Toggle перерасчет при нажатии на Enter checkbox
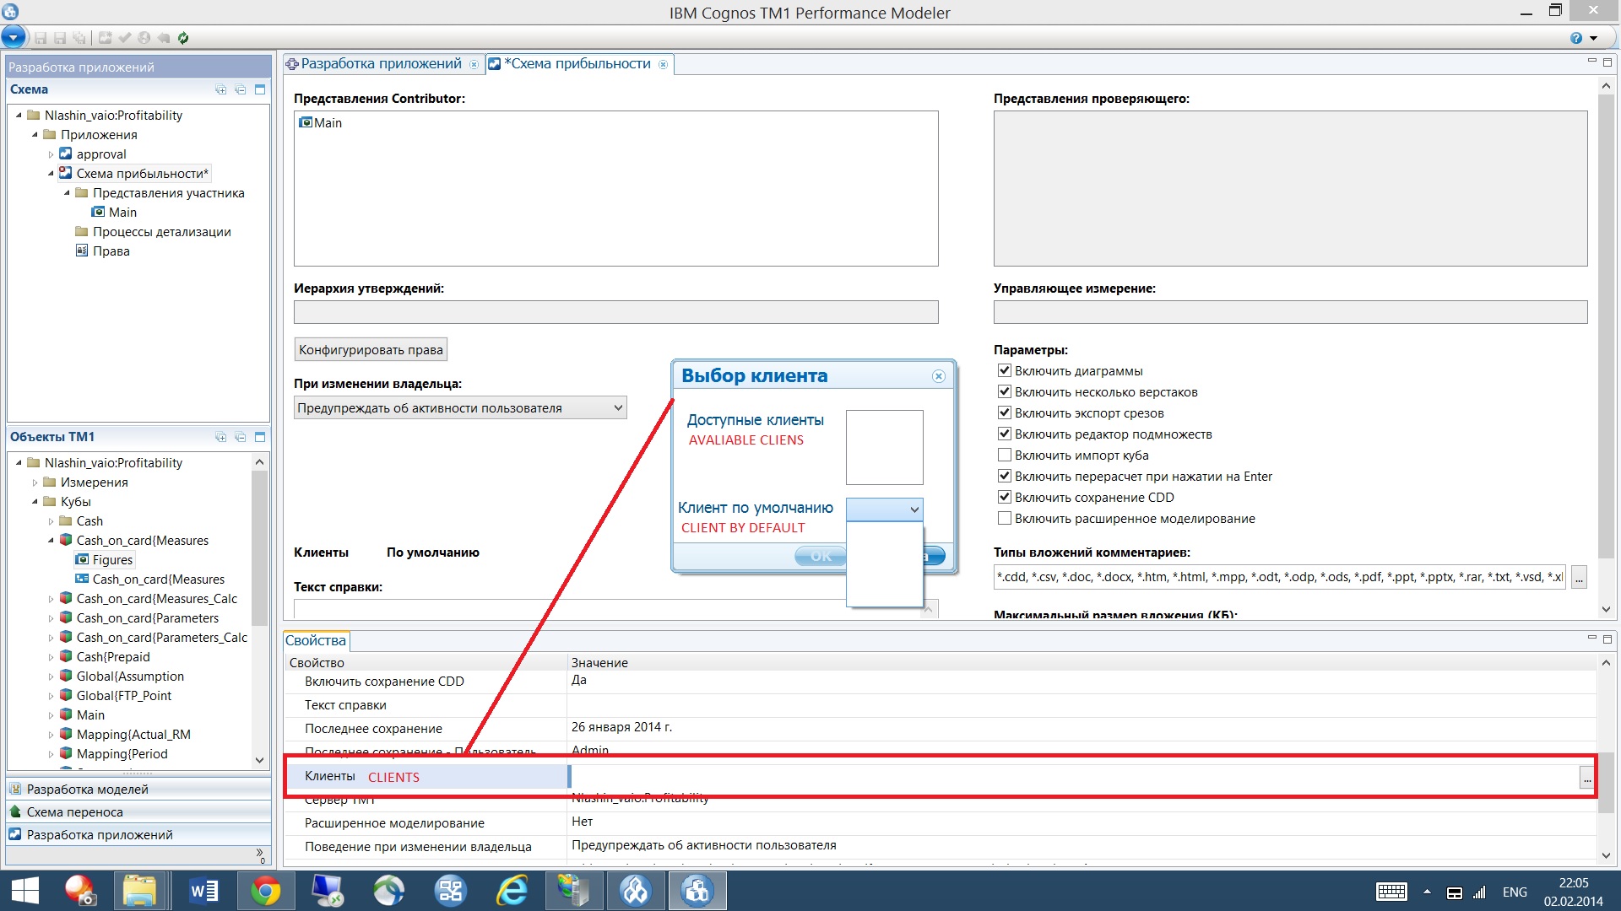 1004,476
